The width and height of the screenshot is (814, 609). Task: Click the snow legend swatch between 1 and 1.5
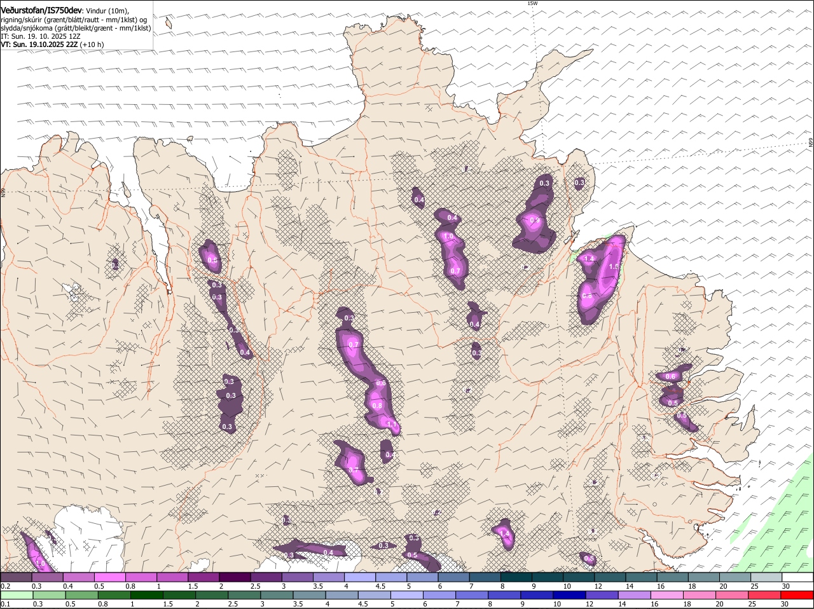pos(172,577)
